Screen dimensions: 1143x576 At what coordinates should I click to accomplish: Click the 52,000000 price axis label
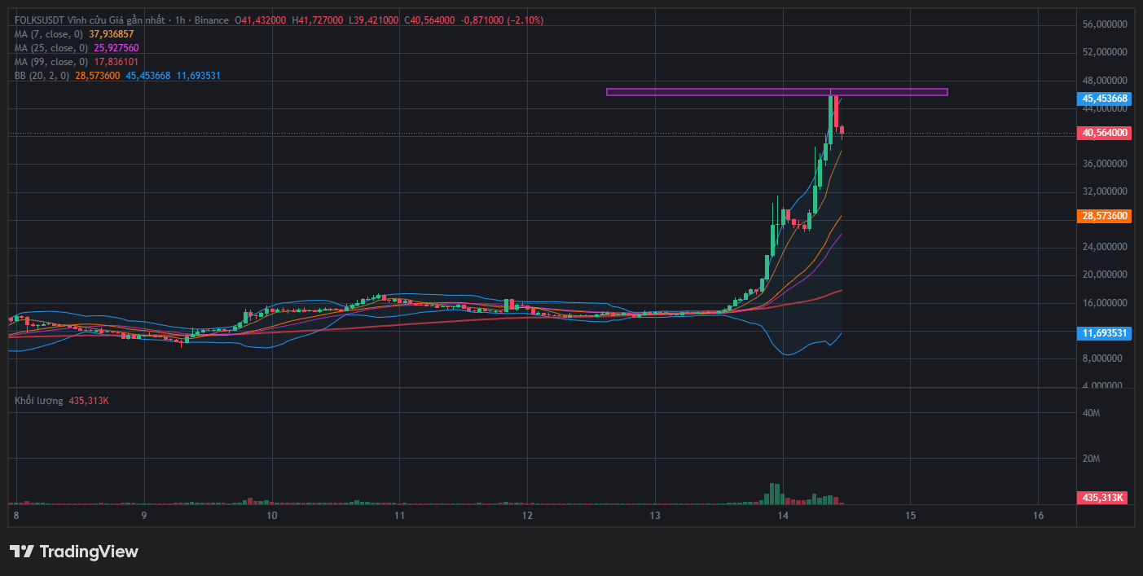pyautogui.click(x=1105, y=52)
